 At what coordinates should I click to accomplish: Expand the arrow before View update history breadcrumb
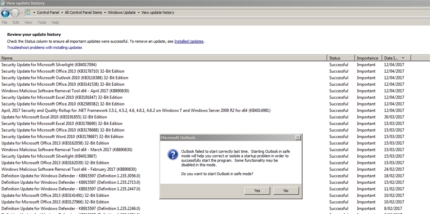139,13
